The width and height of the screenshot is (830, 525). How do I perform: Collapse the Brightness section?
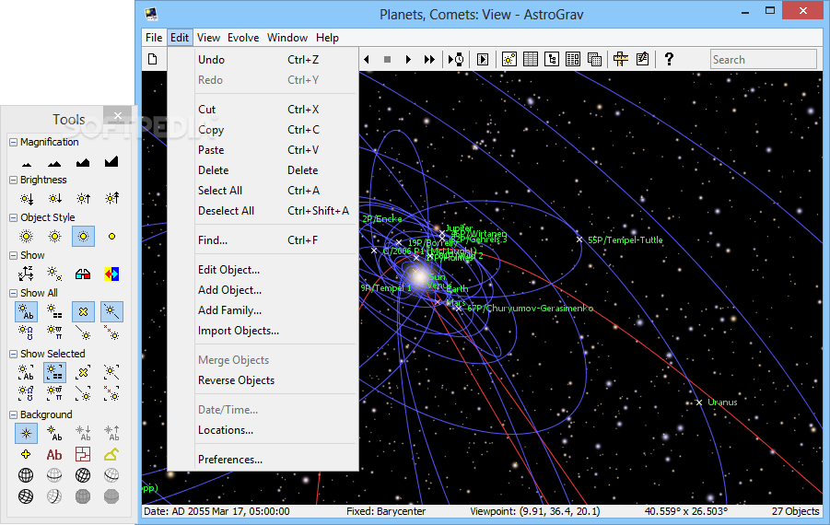tap(13, 180)
